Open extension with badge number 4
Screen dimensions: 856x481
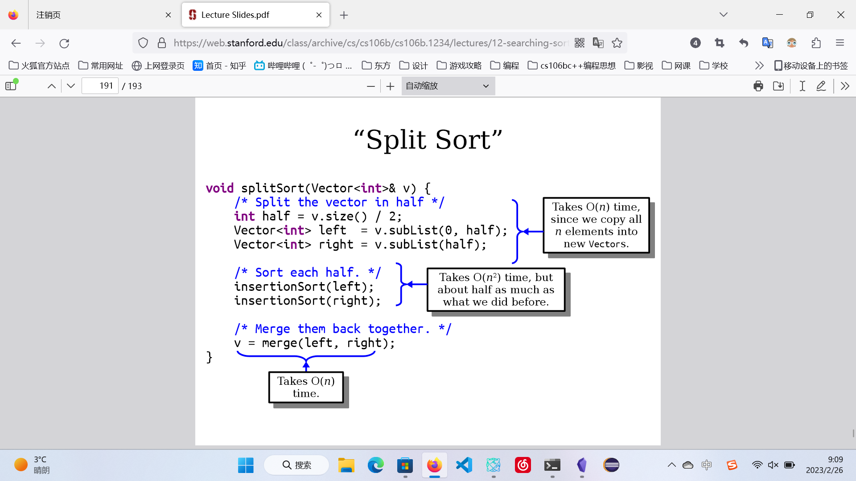point(695,43)
